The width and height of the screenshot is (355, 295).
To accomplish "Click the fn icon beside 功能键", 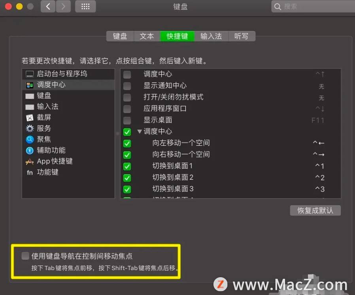I will (30, 173).
